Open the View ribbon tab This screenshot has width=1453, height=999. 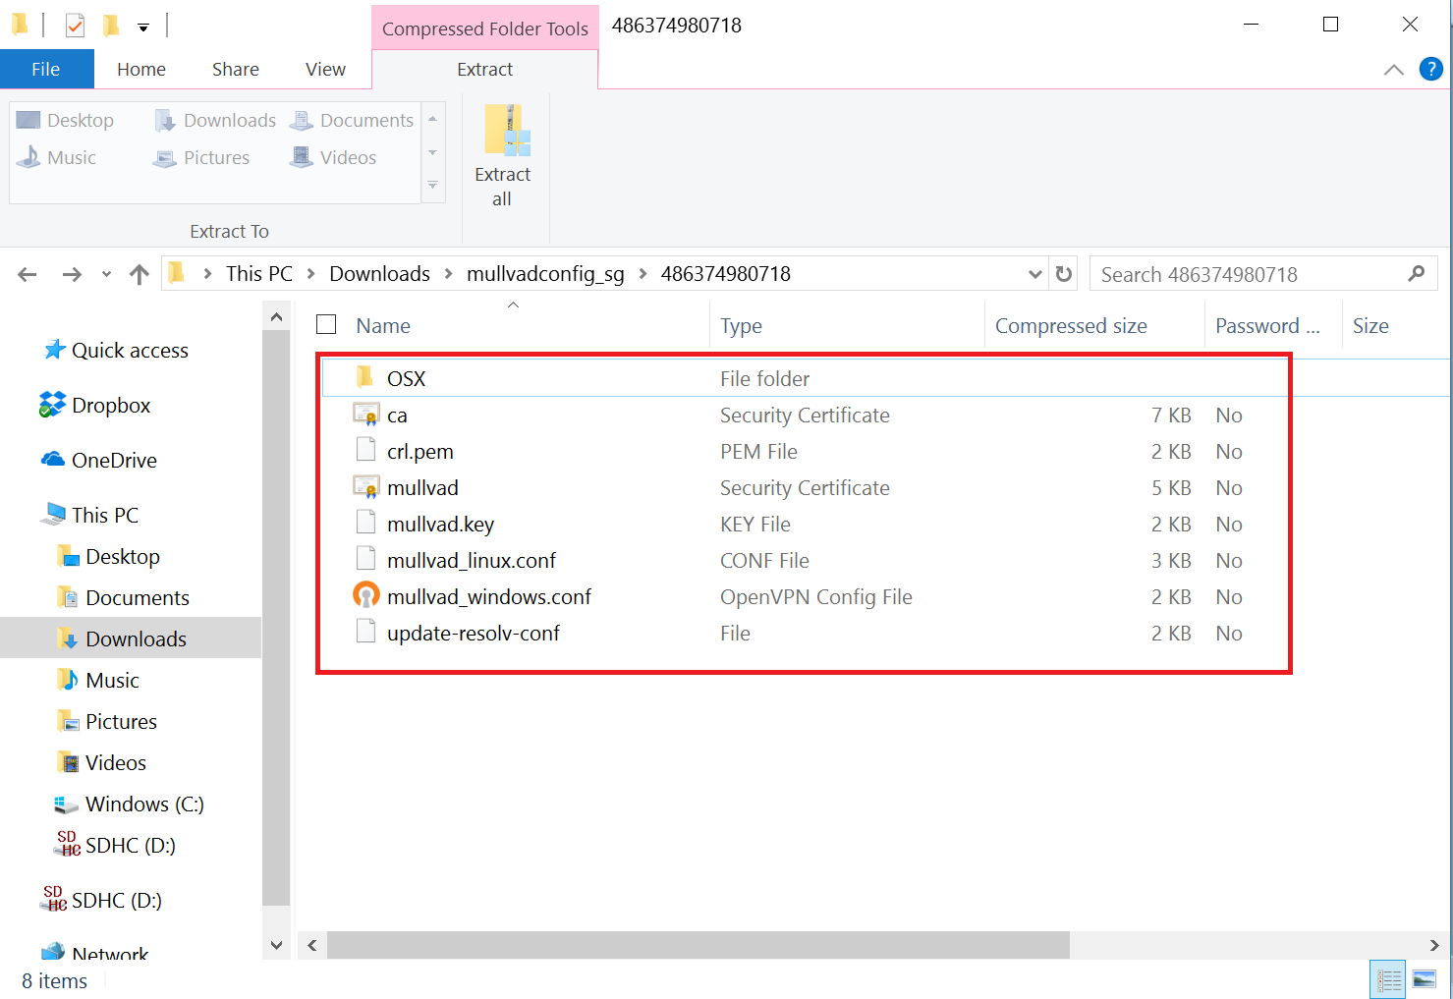pos(325,70)
